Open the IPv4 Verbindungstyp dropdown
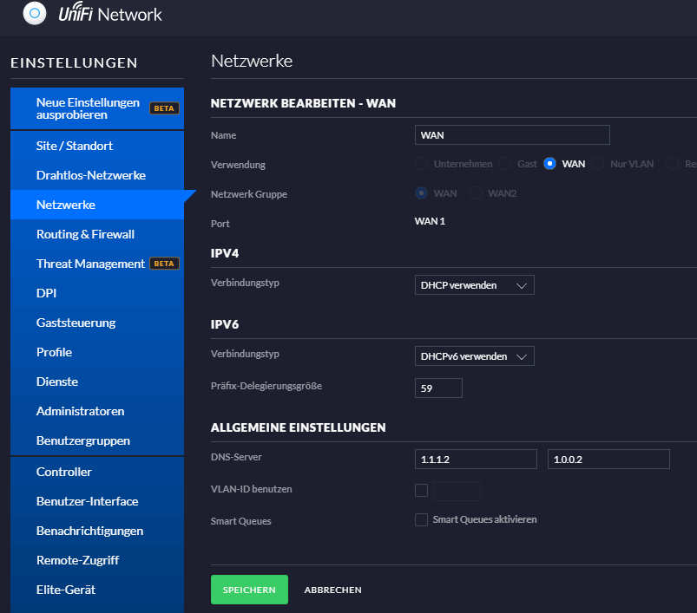 coord(474,285)
